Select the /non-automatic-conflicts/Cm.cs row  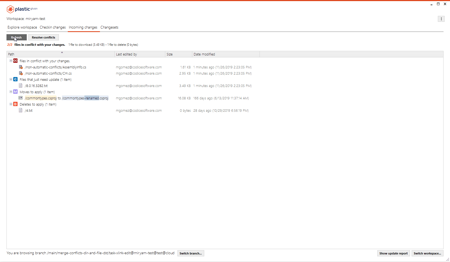48,73
